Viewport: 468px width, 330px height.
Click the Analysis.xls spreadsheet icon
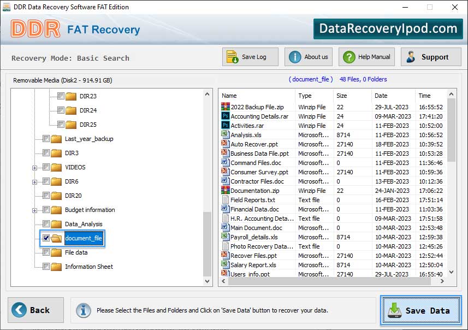pyautogui.click(x=226, y=134)
